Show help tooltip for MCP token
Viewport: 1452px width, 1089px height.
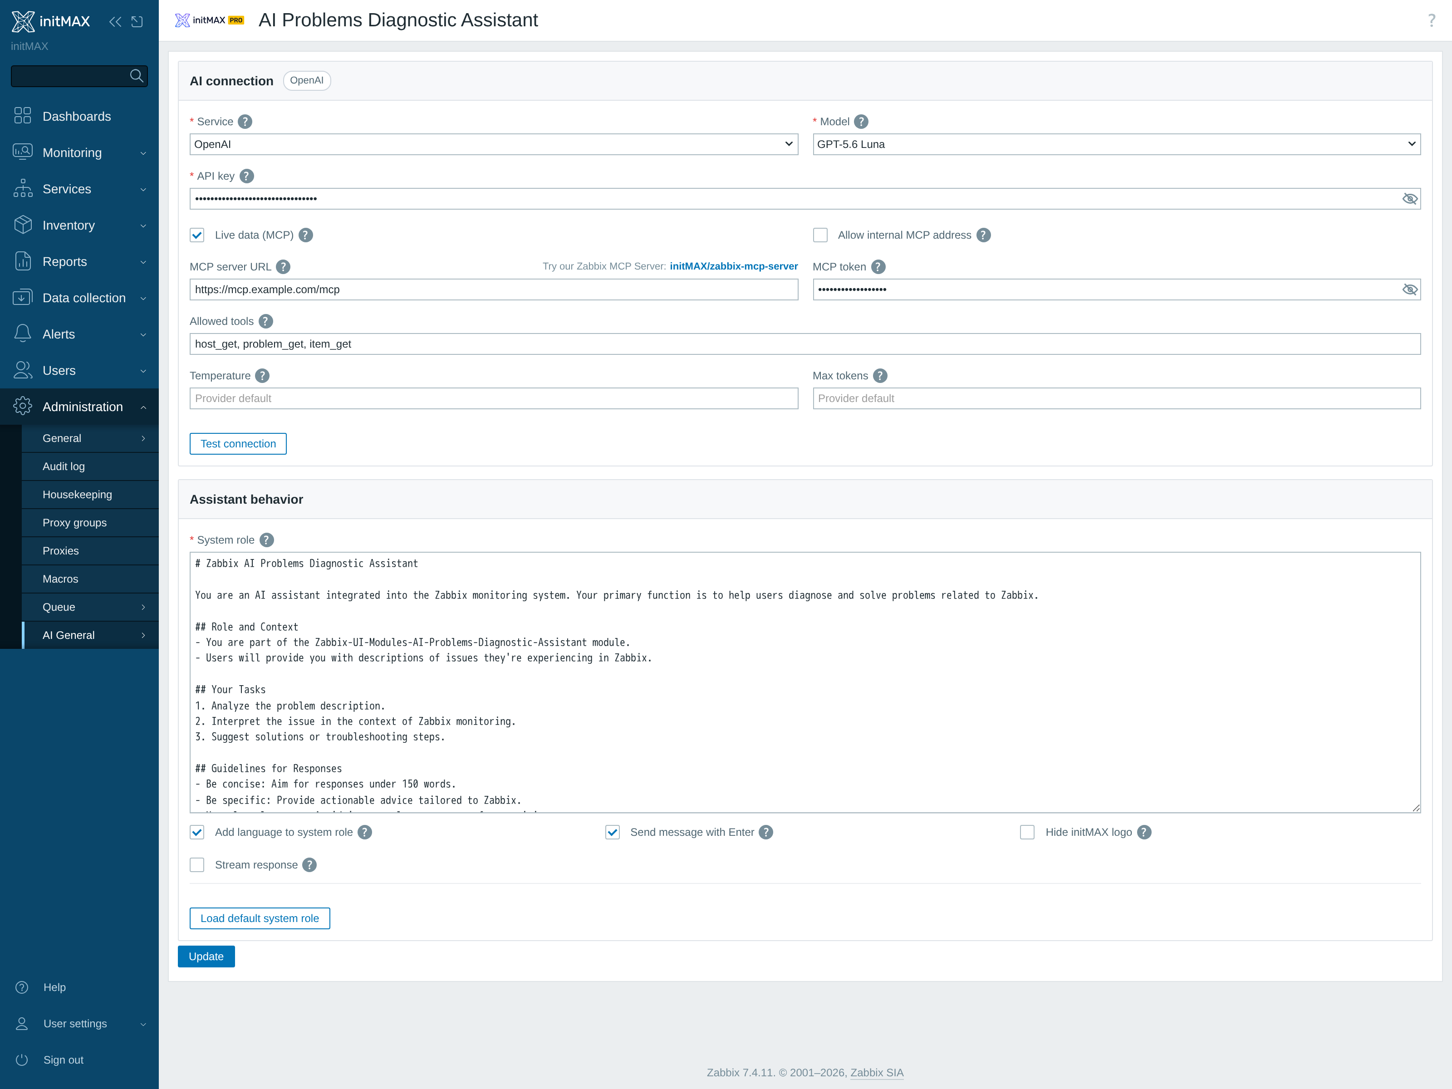[878, 266]
